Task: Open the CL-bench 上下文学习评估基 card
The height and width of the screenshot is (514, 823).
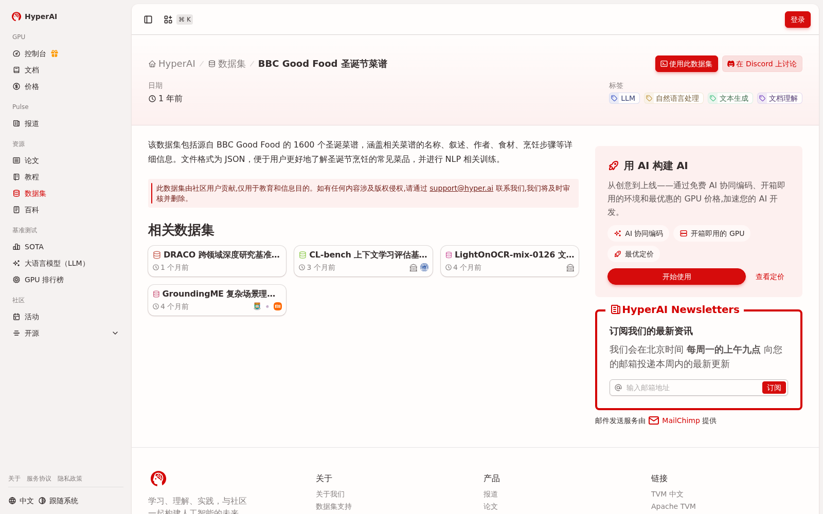Action: coord(363,261)
